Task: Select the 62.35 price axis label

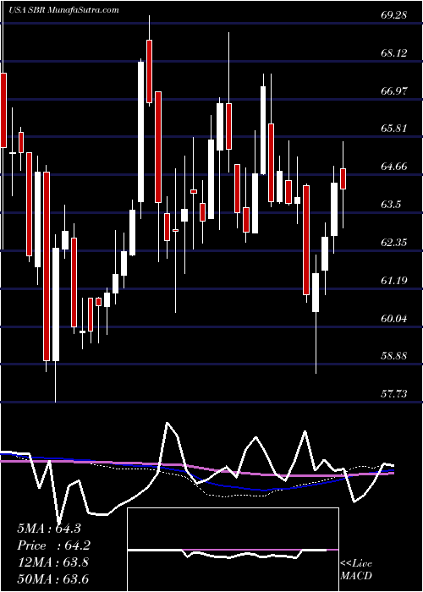Action: 394,243
